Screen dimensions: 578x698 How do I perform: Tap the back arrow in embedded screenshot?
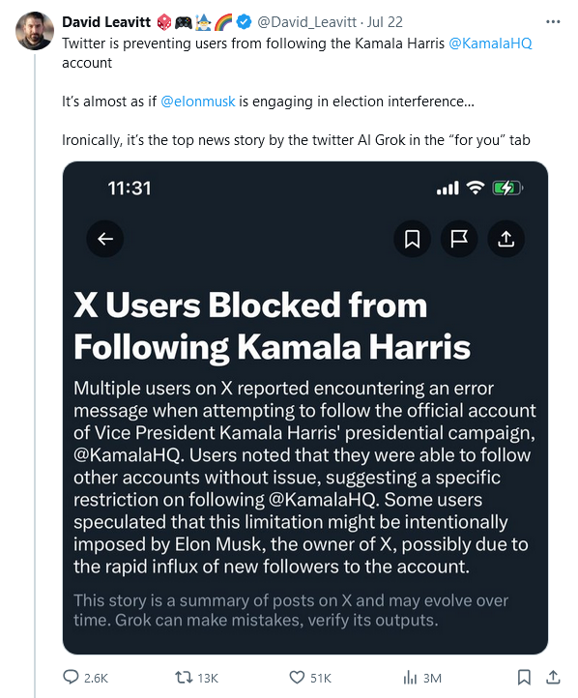(105, 239)
